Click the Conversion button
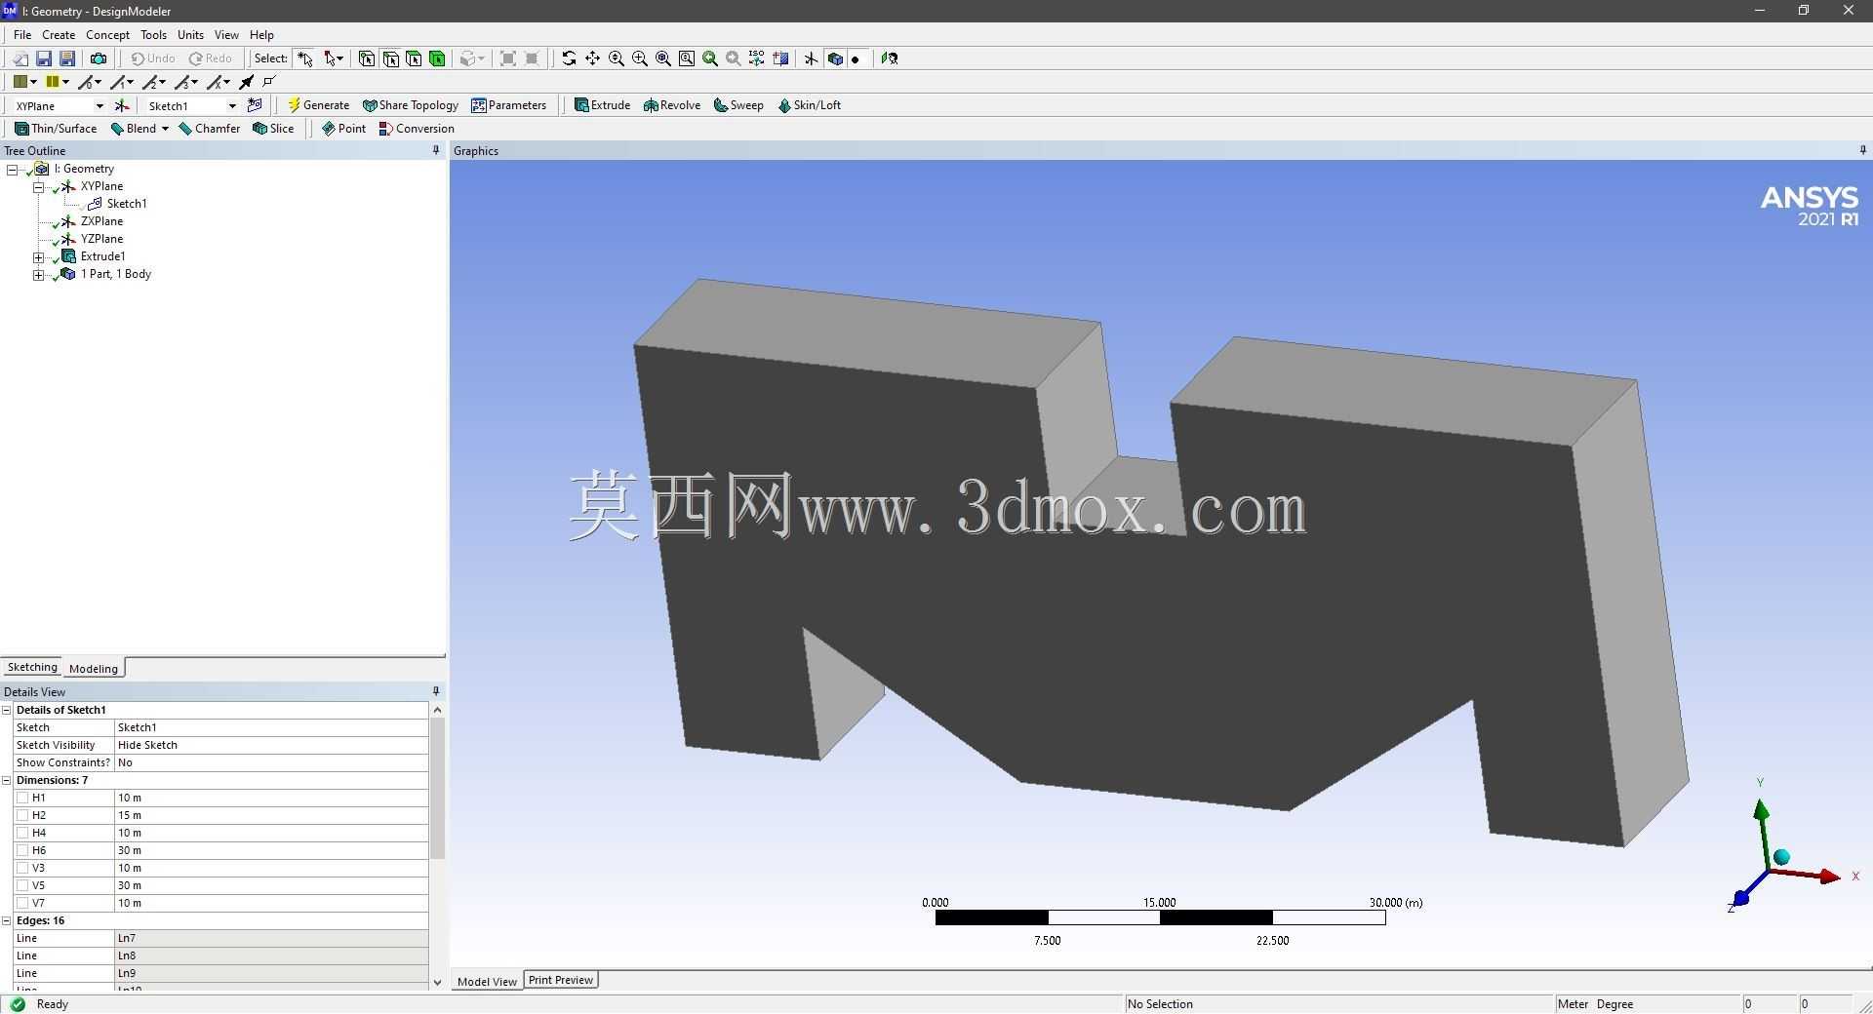The height and width of the screenshot is (1014, 1873). 417,129
